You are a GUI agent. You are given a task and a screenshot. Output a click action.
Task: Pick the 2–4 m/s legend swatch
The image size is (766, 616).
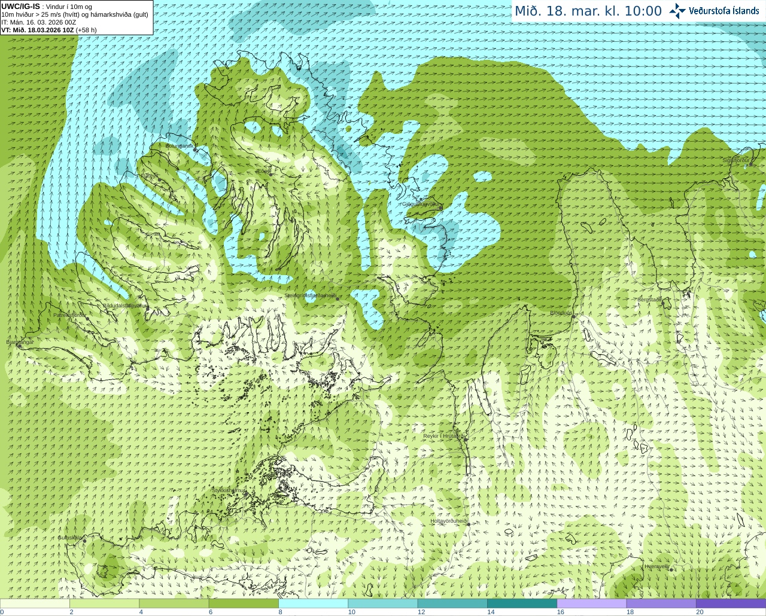click(x=104, y=603)
